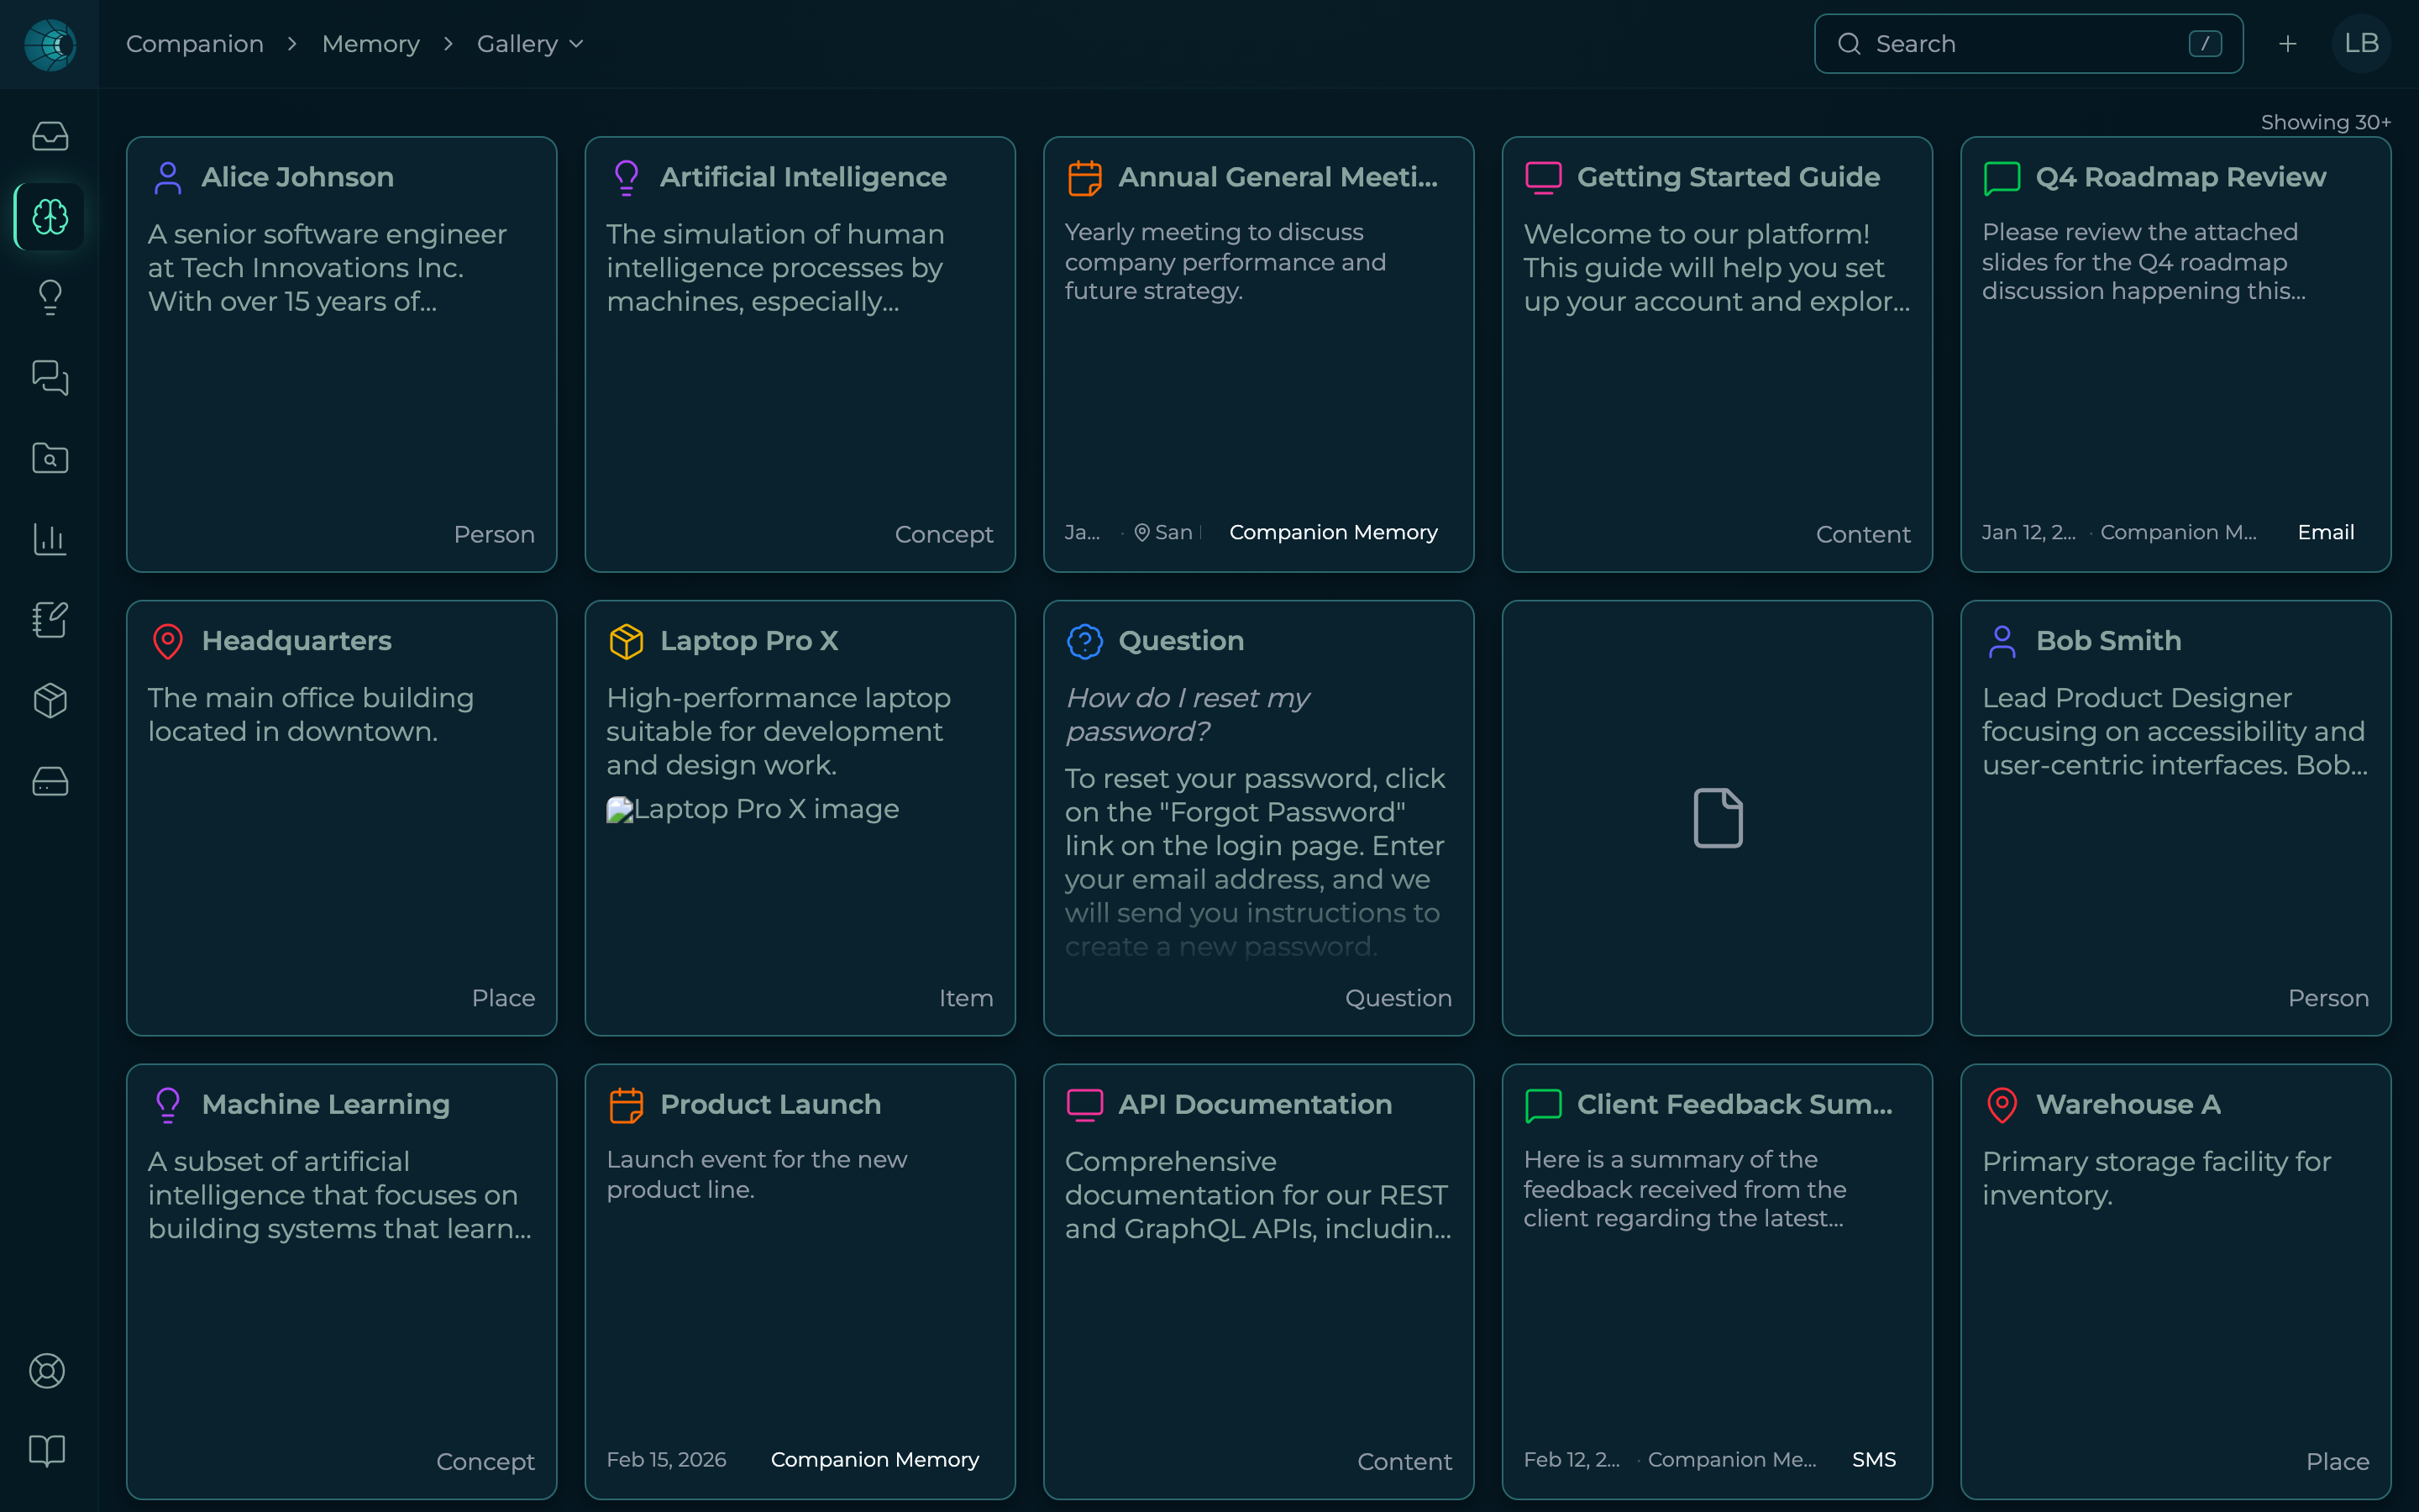Screen dimensions: 2419x1512
Task: Open the LB user avatar menu
Action: click(x=2361, y=44)
